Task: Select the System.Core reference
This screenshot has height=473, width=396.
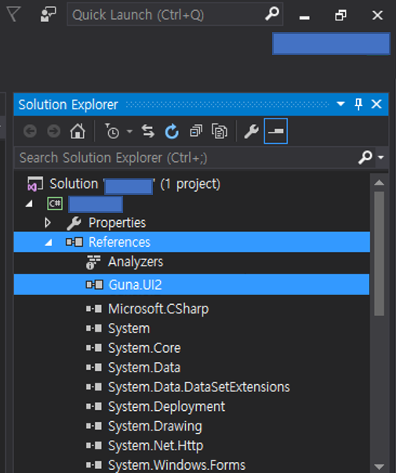Action: pos(144,348)
